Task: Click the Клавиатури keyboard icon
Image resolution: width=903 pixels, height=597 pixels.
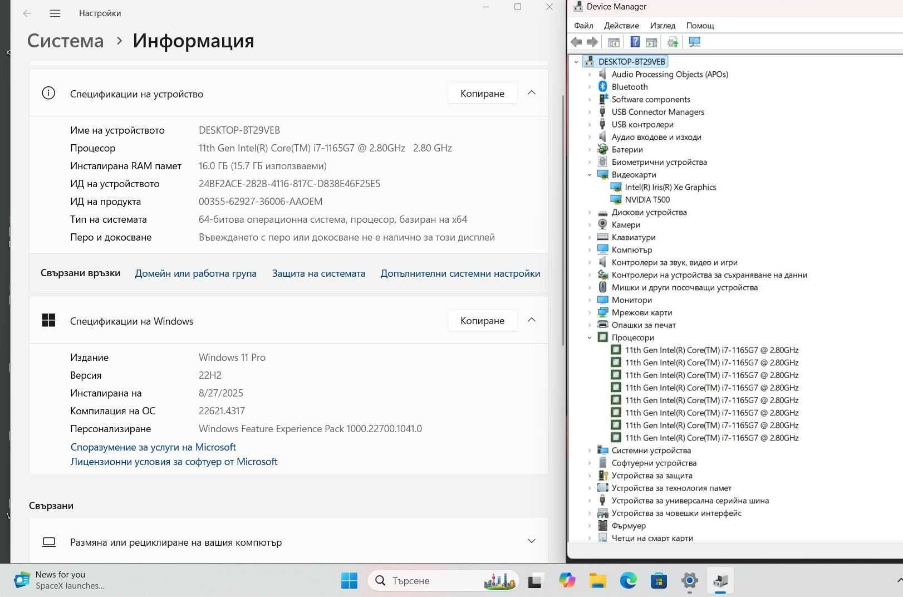Action: (x=602, y=237)
